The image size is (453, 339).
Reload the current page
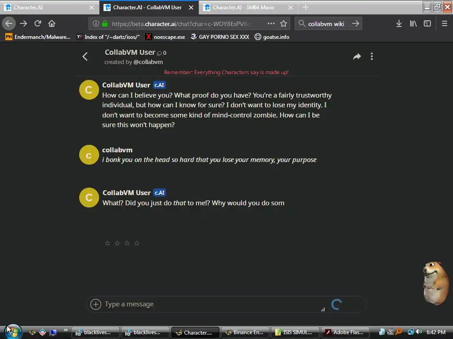pos(38,24)
